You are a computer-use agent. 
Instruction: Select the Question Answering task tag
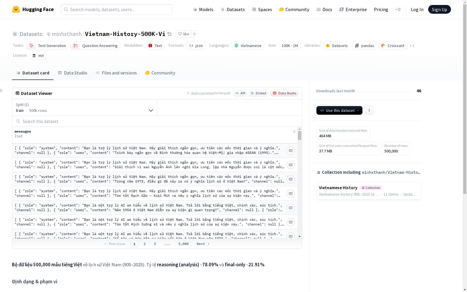95,46
